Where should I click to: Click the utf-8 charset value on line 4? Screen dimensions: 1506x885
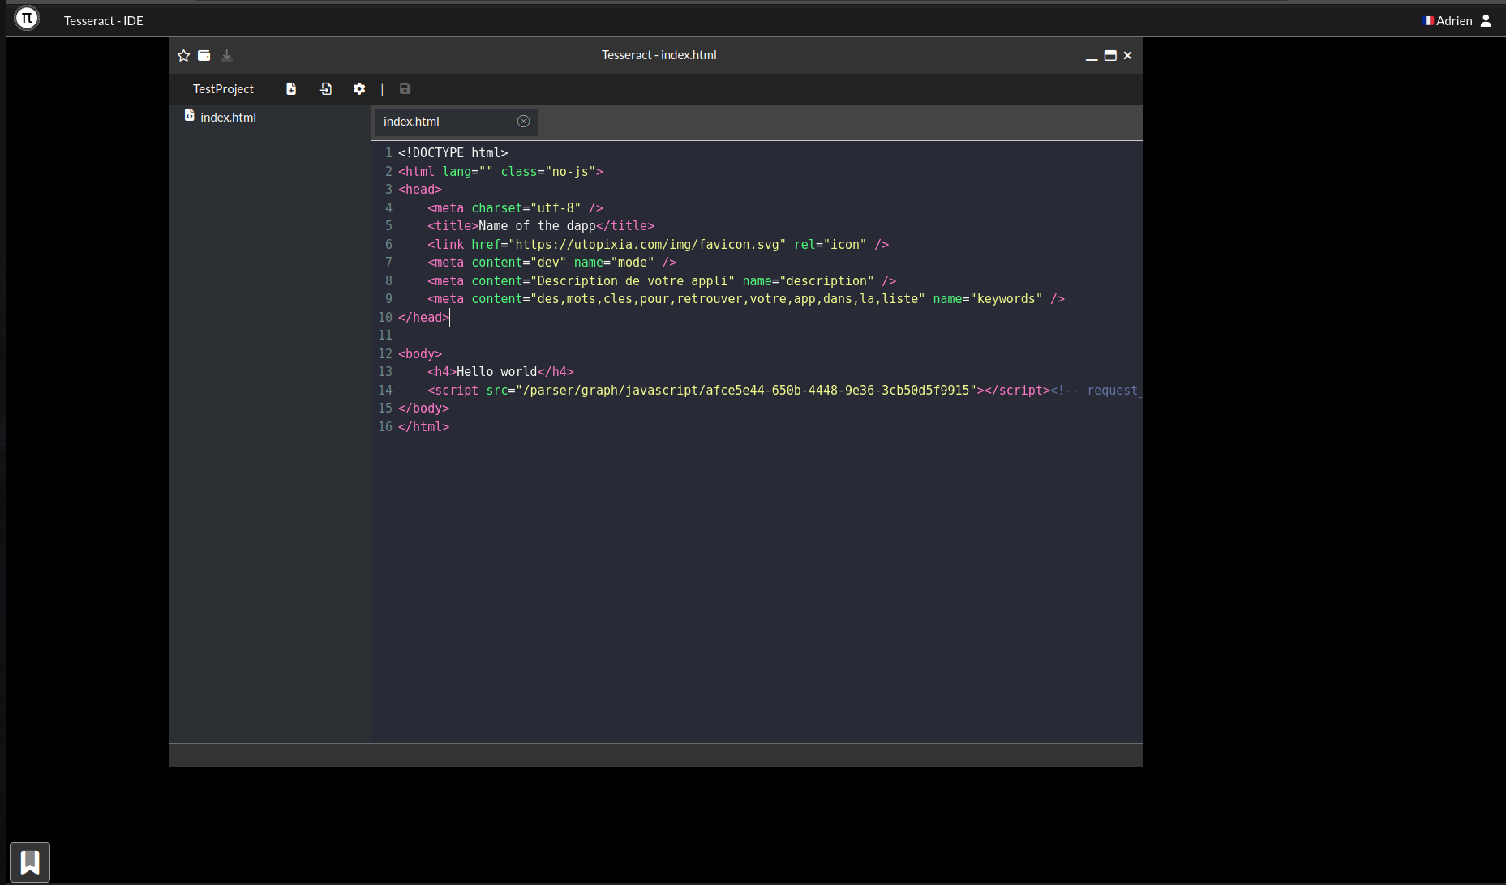click(556, 208)
